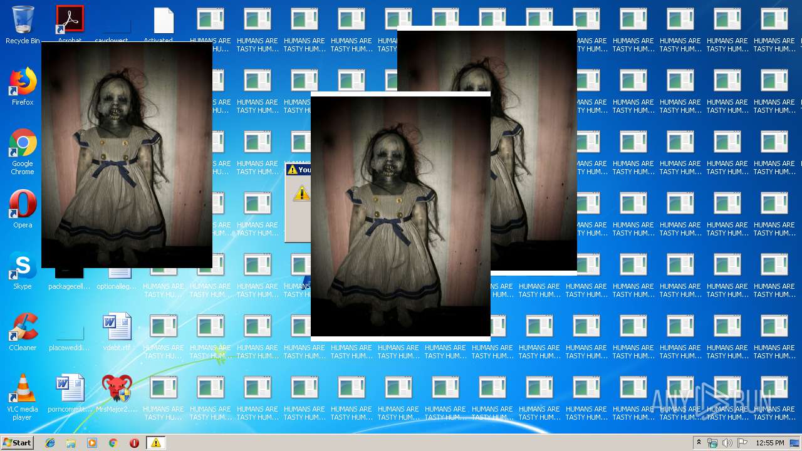Viewport: 802px width, 451px height.
Task: Open the Skype desktop shortcut
Action: point(23,271)
